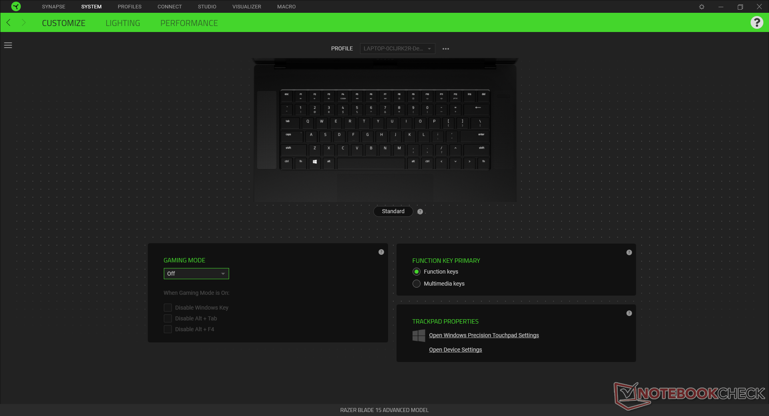Switch to the SYNAPSE tab

point(54,7)
